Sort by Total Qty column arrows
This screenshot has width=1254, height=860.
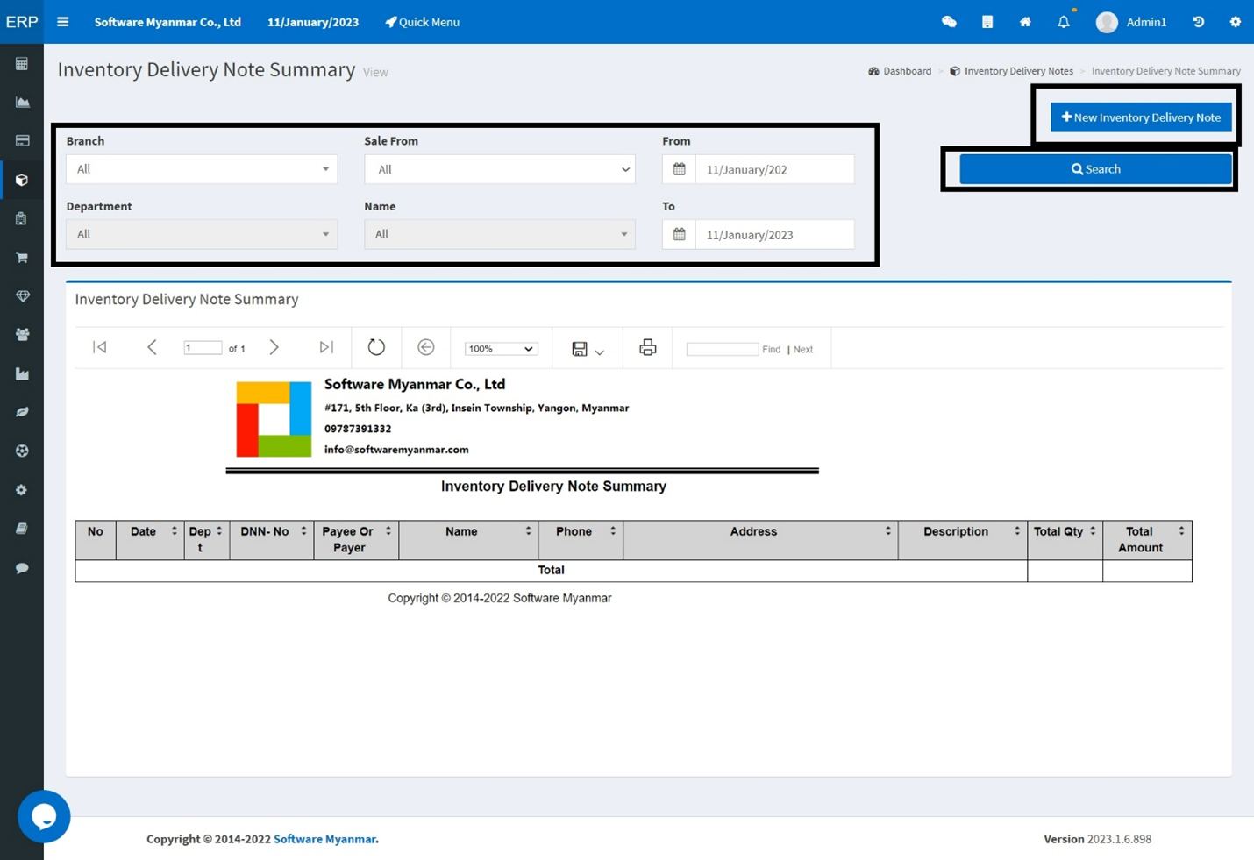pyautogui.click(x=1093, y=530)
